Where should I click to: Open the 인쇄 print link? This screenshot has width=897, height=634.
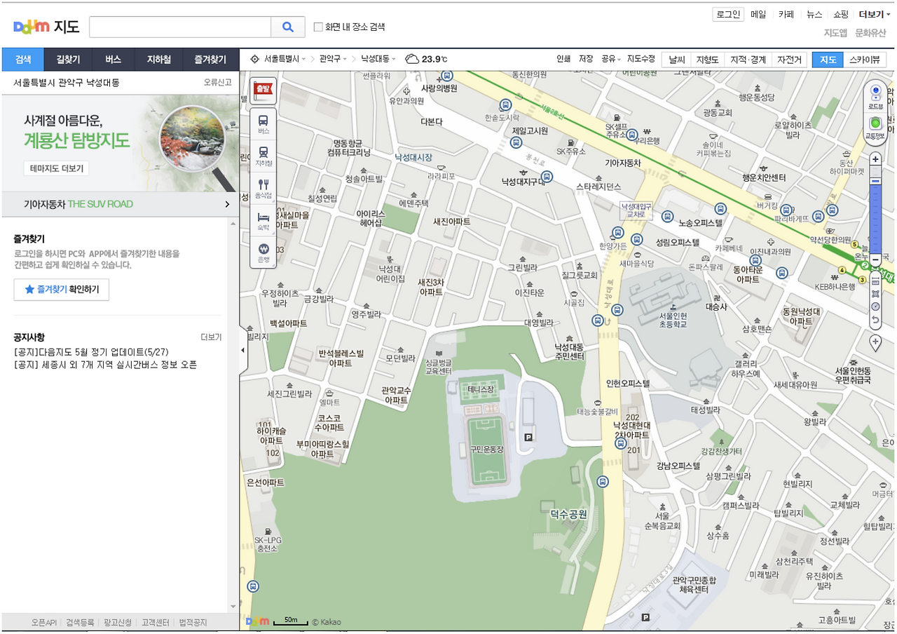(x=563, y=59)
